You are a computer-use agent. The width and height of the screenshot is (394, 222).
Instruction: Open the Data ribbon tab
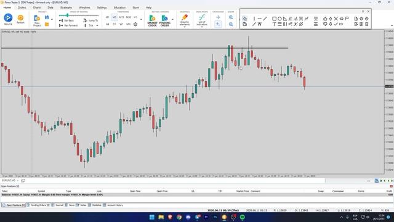[x=50, y=7]
